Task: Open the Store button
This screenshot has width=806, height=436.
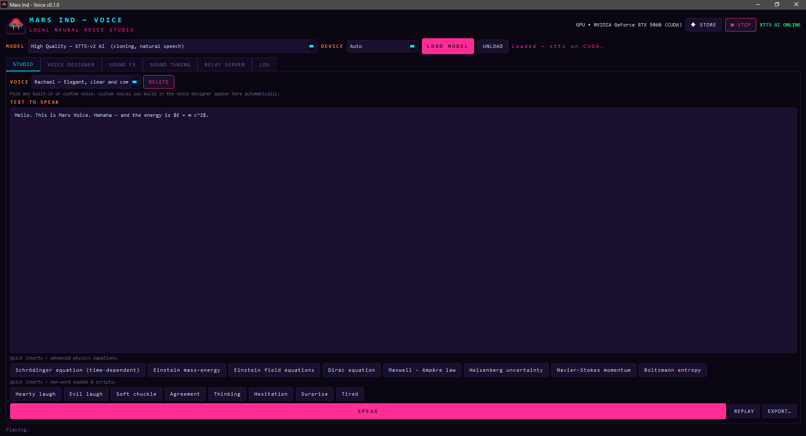Action: (x=703, y=25)
